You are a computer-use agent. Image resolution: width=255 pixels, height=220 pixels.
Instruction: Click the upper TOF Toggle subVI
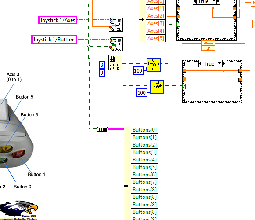click(154, 65)
